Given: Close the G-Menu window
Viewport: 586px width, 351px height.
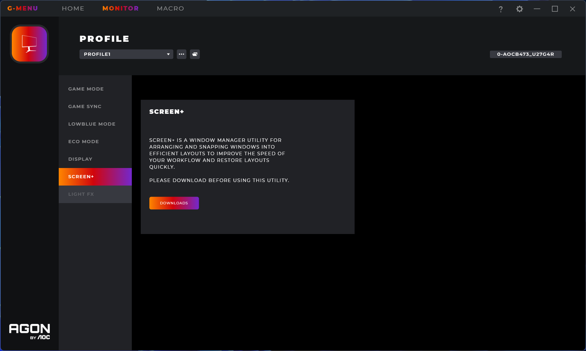Looking at the screenshot, I should (x=573, y=9).
